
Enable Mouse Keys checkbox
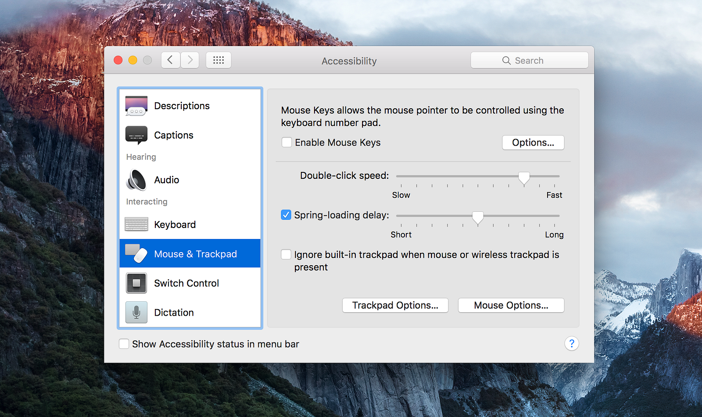(x=287, y=143)
